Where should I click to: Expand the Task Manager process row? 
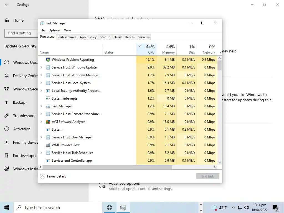coord(41,106)
